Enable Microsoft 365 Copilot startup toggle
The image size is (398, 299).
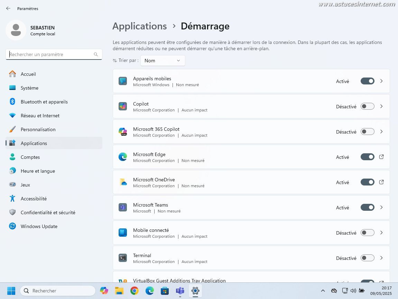click(x=367, y=132)
